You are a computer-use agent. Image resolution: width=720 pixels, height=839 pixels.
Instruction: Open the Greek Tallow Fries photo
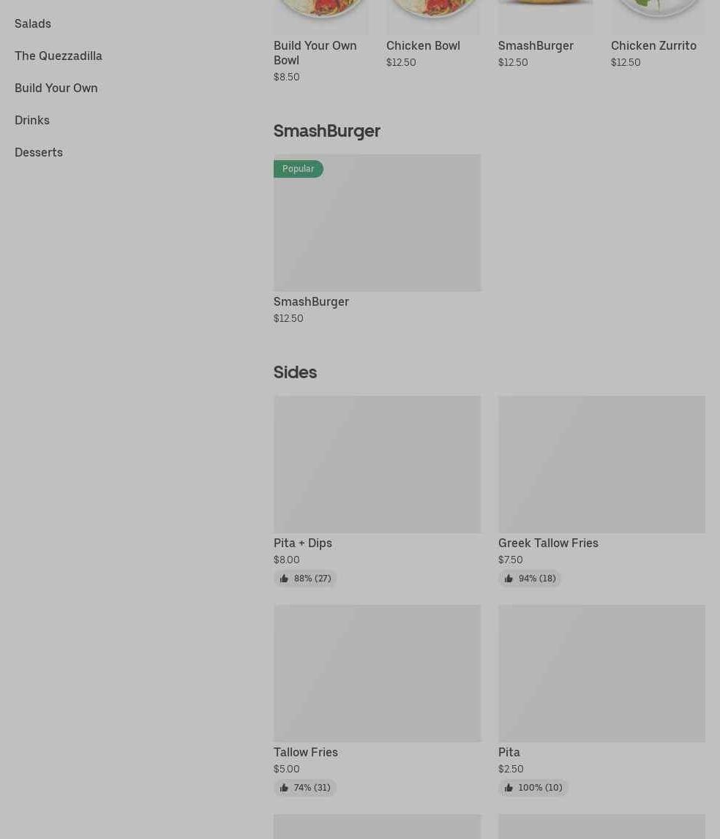tap(601, 464)
